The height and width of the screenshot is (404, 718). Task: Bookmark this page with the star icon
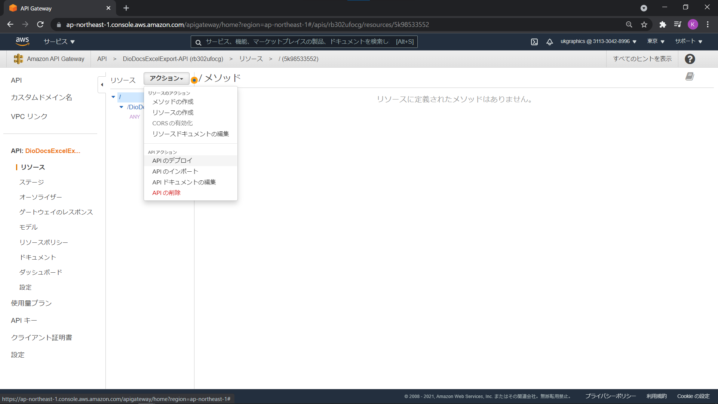(644, 24)
